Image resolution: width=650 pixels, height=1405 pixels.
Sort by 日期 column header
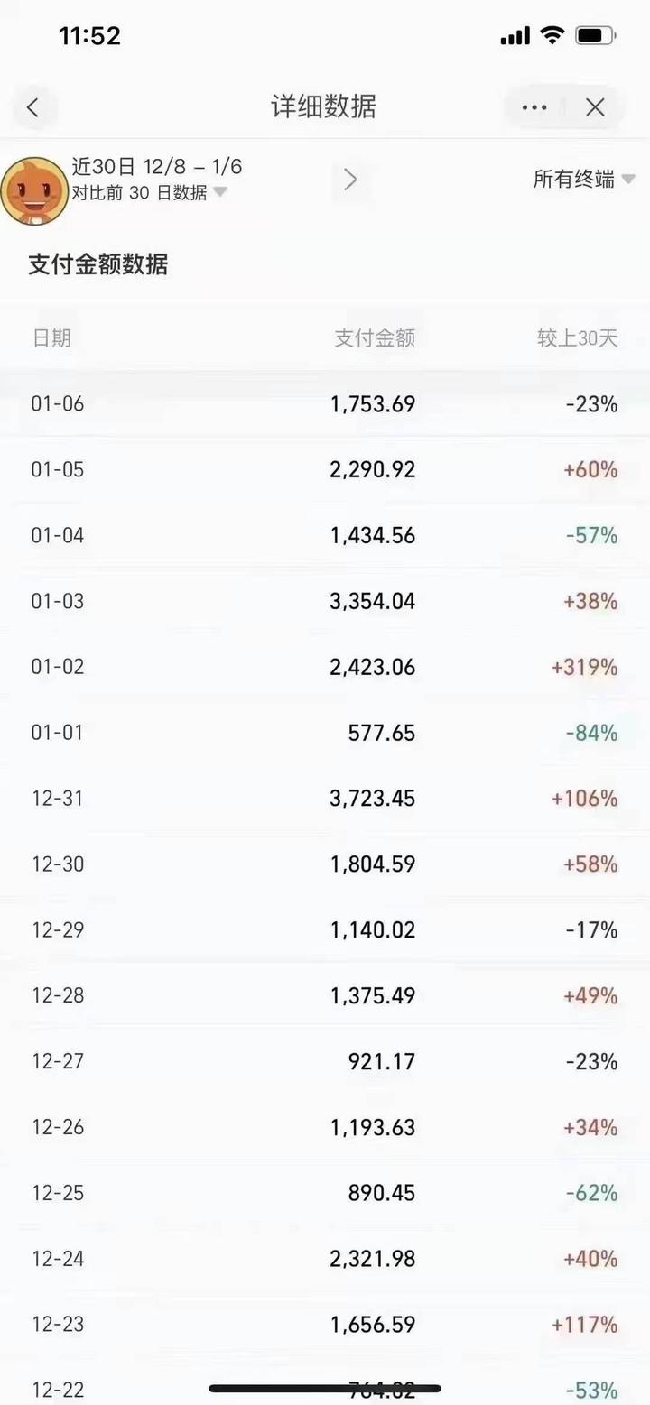(x=51, y=338)
